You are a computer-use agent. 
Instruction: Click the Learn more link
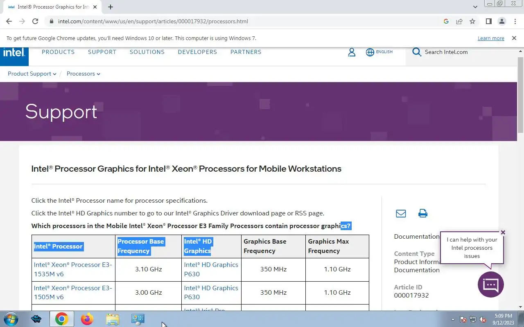point(491,38)
